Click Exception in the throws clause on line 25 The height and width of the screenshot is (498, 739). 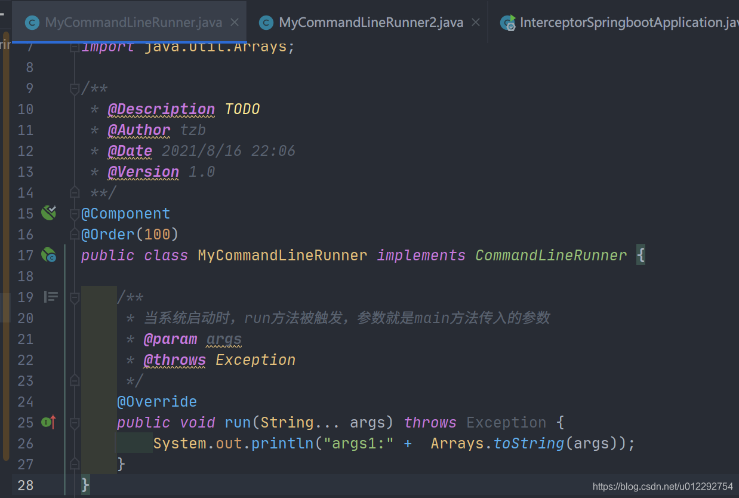(x=506, y=423)
